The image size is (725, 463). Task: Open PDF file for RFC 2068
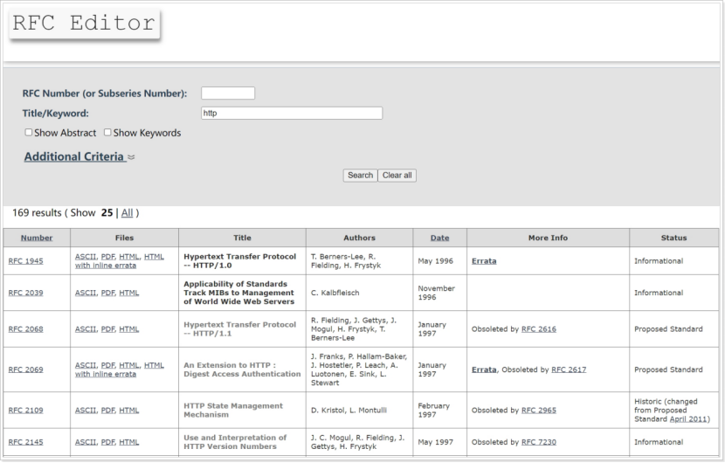pos(107,328)
